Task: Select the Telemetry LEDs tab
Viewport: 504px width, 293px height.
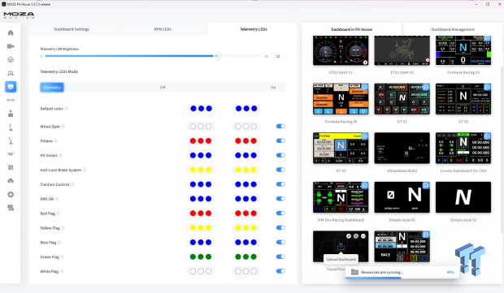Action: [x=254, y=29]
